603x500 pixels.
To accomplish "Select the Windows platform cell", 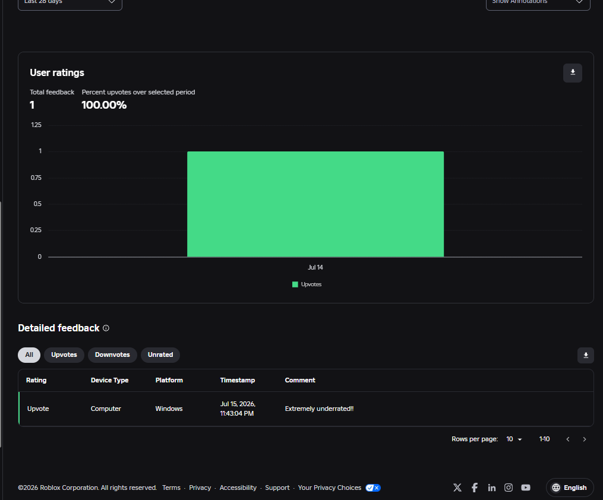I will (x=169, y=409).
